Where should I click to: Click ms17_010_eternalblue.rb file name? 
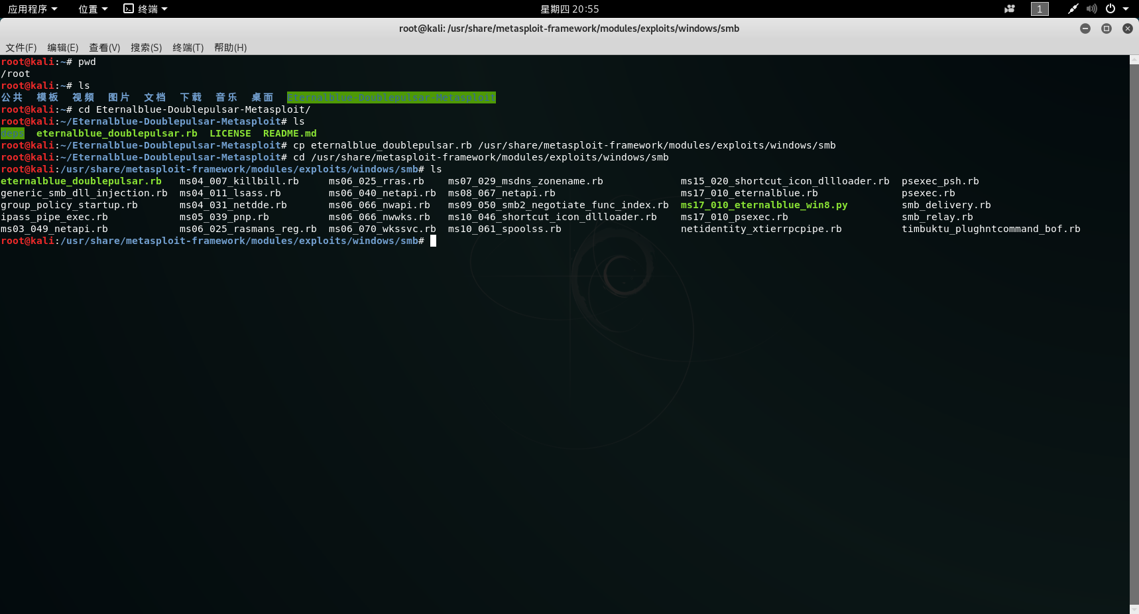749,193
